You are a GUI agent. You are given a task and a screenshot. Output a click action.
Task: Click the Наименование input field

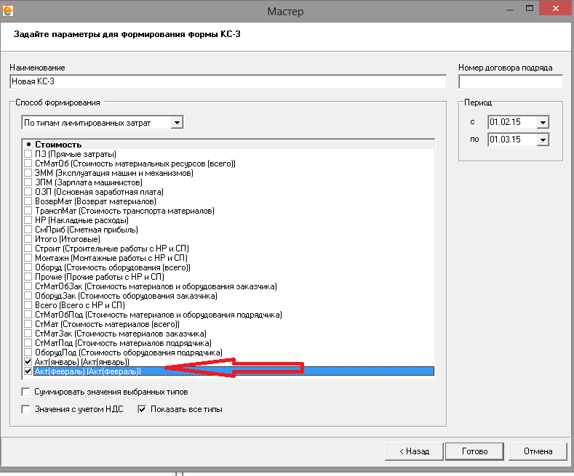[228, 81]
